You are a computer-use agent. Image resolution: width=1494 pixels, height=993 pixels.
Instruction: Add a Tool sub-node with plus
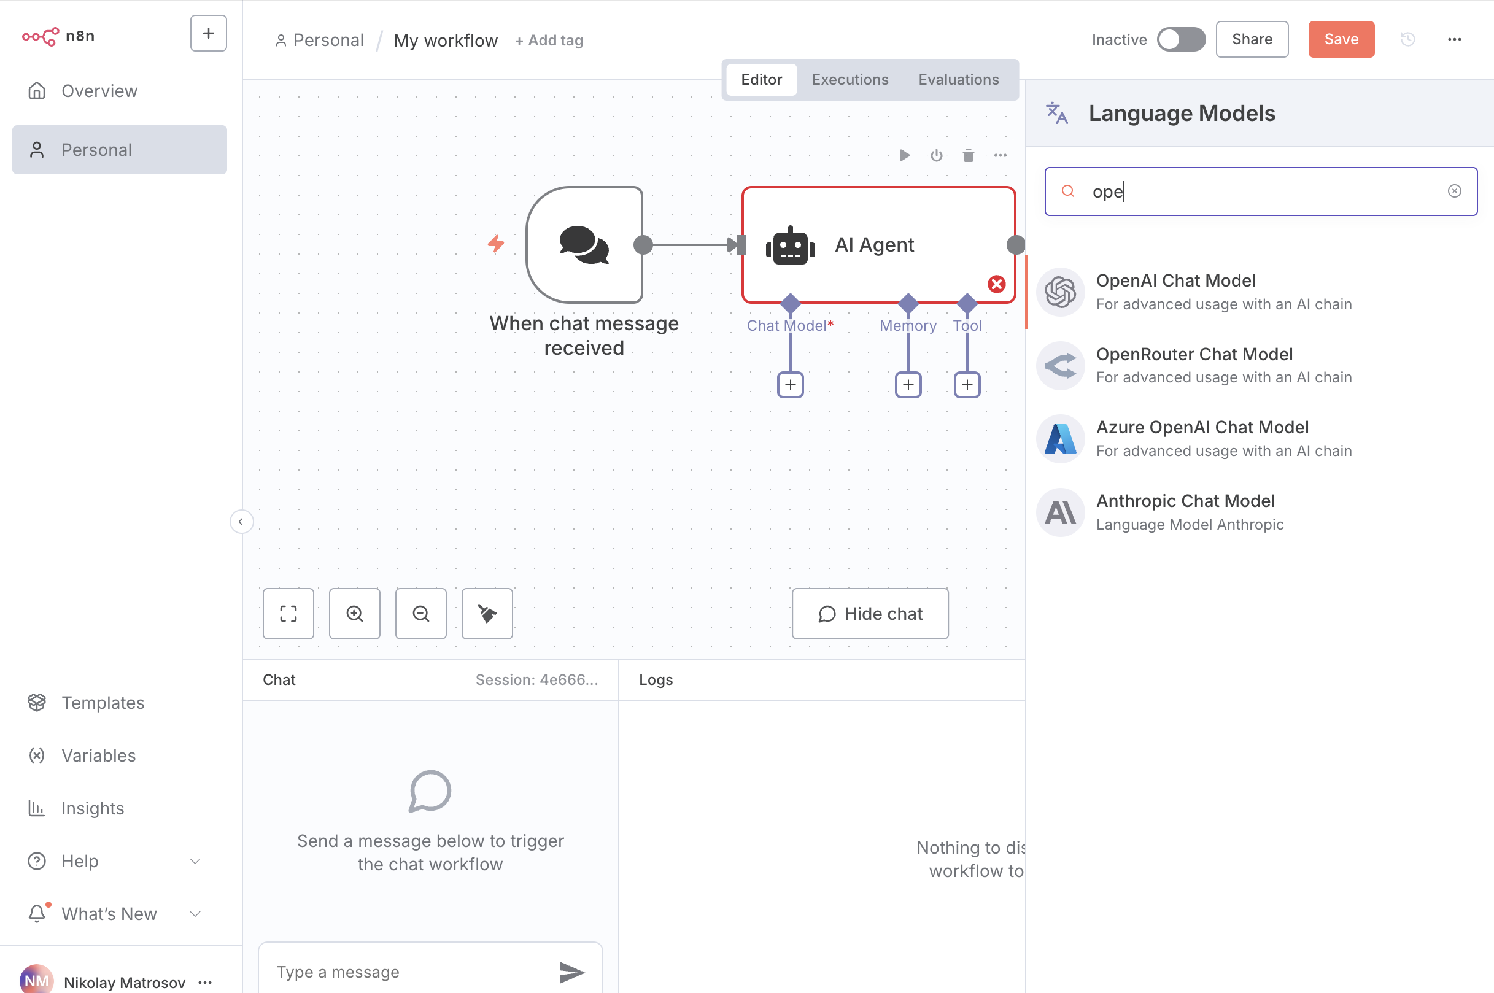(x=967, y=384)
